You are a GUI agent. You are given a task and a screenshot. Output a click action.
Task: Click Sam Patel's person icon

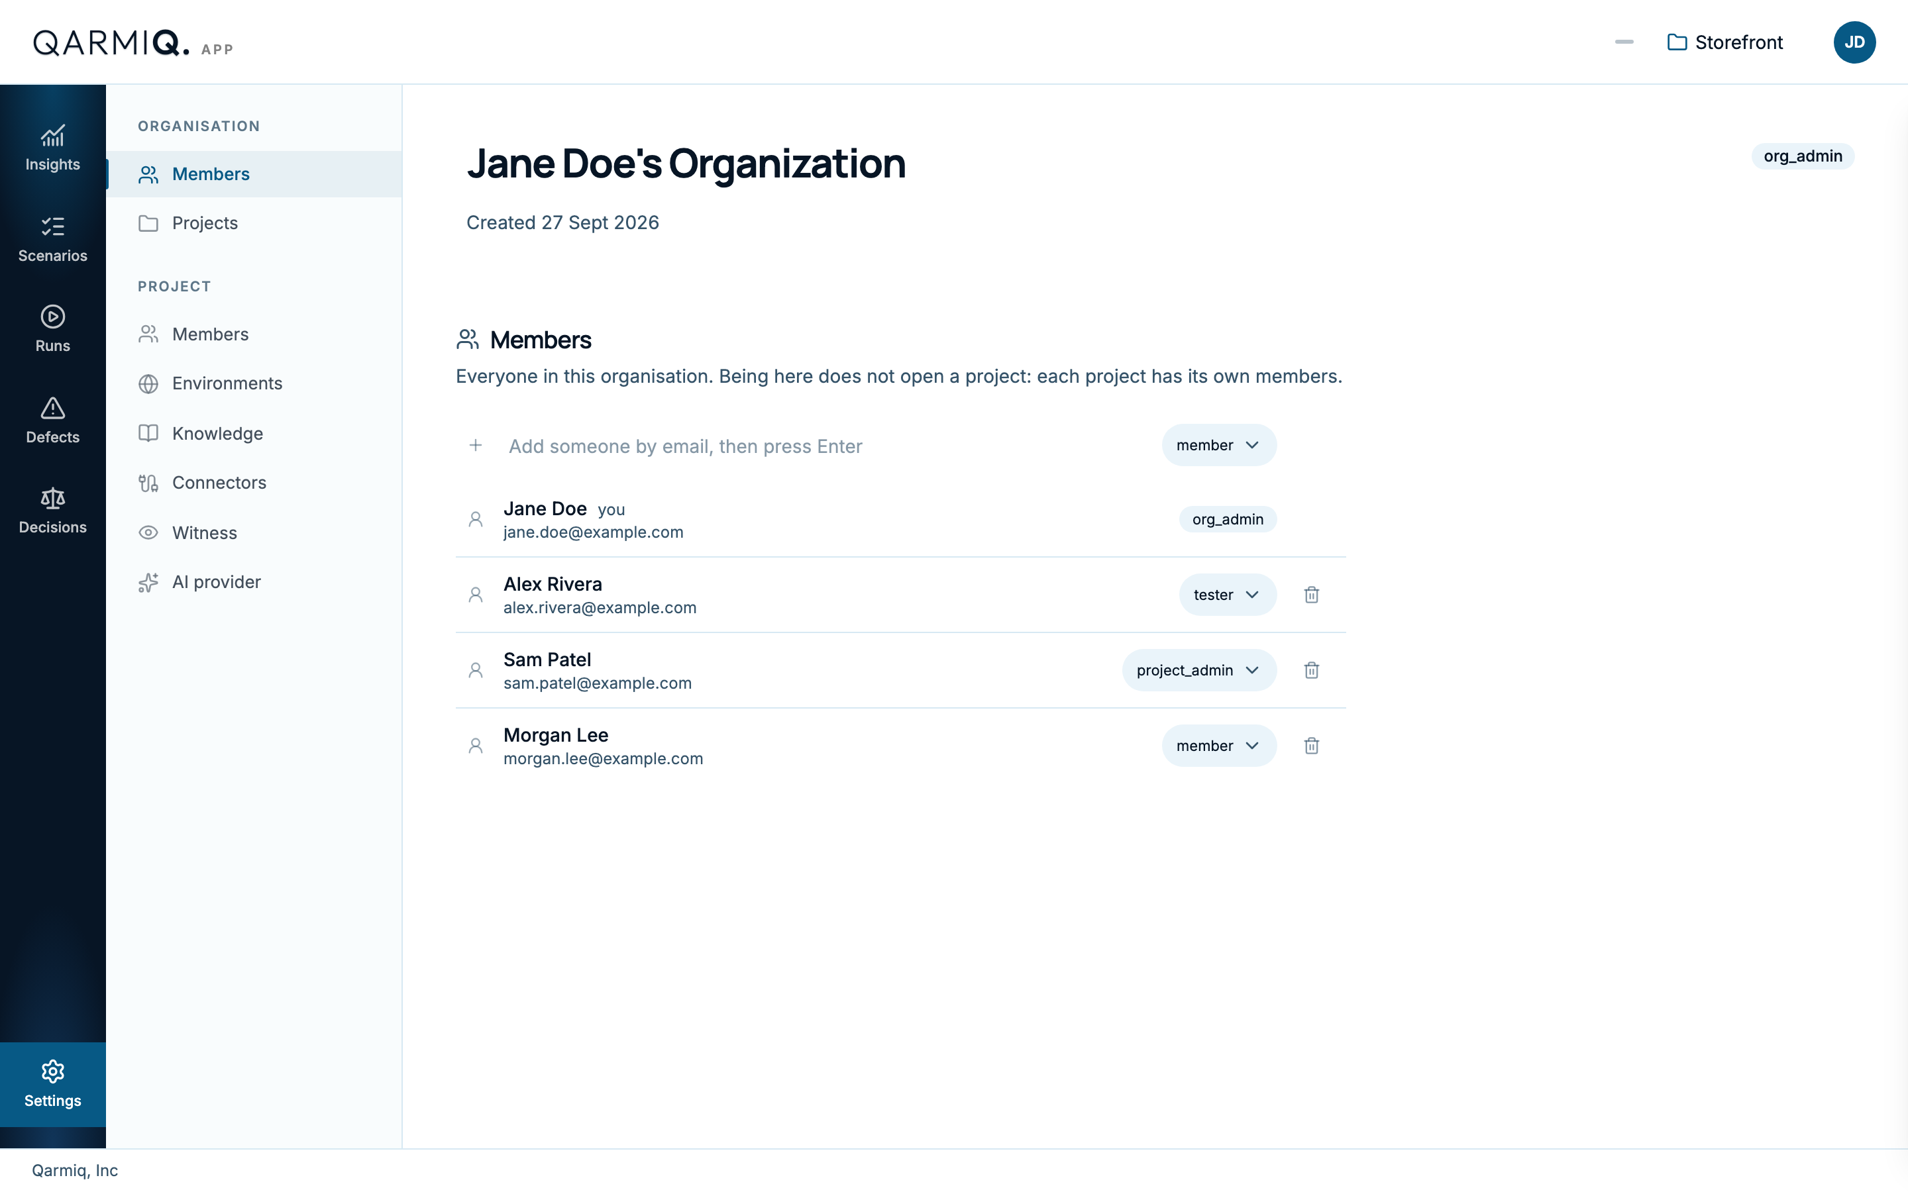pyautogui.click(x=476, y=670)
